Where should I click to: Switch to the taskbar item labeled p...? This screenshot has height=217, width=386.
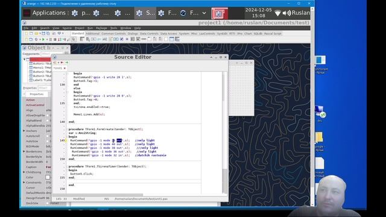[81, 13]
